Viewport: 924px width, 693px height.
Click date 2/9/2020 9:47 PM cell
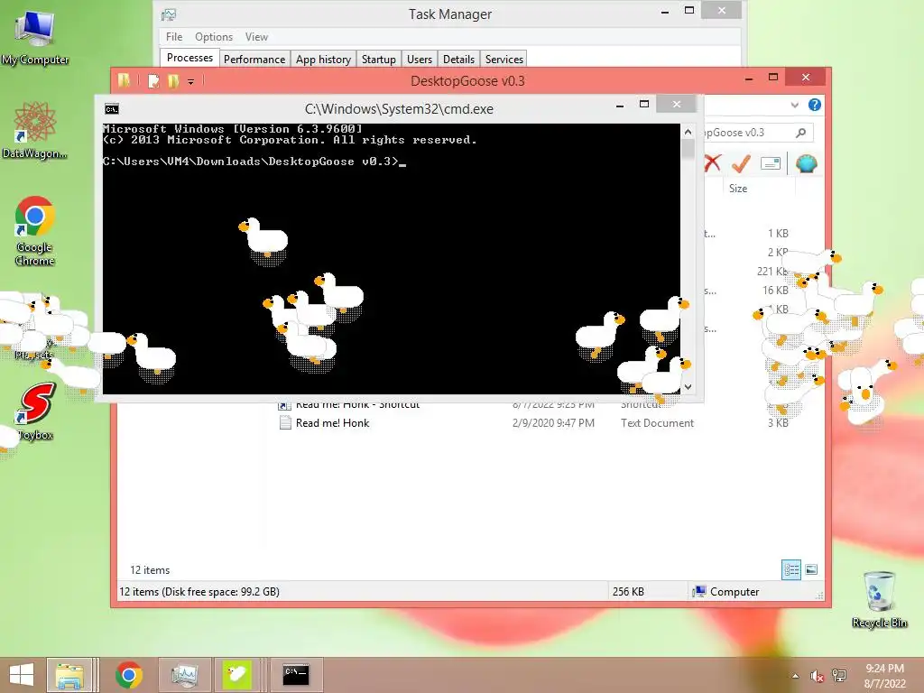(553, 422)
